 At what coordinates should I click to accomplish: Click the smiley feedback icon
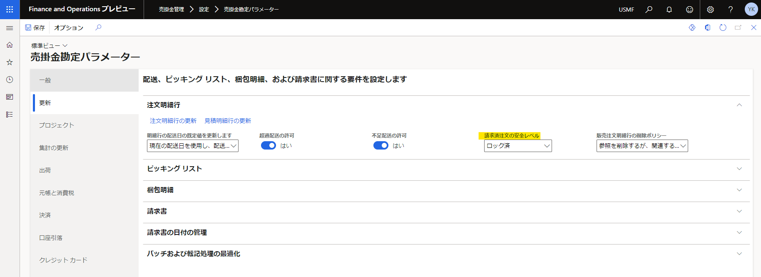[x=689, y=10]
